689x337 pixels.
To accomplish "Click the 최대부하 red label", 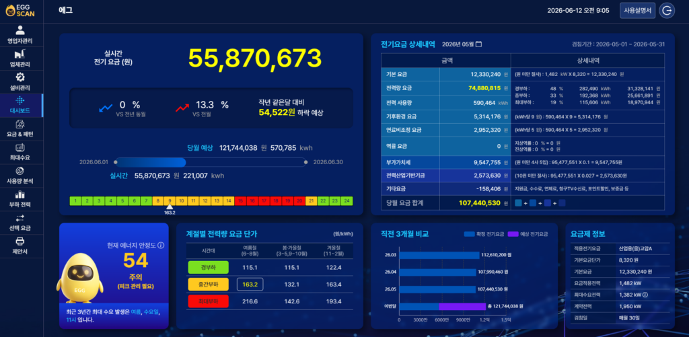I will click(x=209, y=301).
